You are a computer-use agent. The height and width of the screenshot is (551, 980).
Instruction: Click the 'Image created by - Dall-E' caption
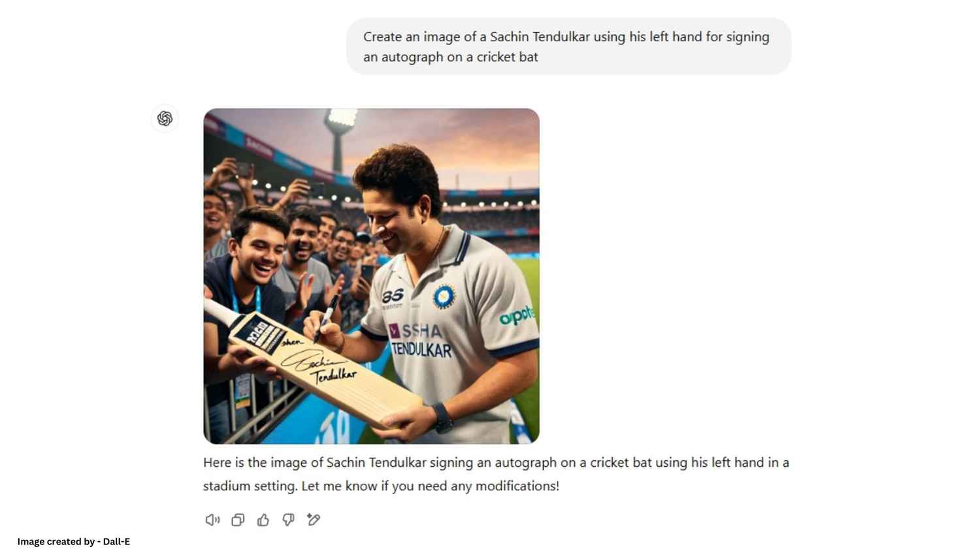point(74,541)
